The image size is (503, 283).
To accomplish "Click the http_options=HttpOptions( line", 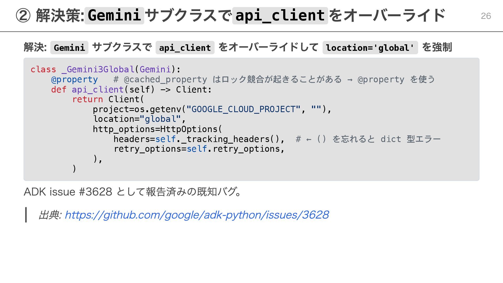I will (x=157, y=129).
